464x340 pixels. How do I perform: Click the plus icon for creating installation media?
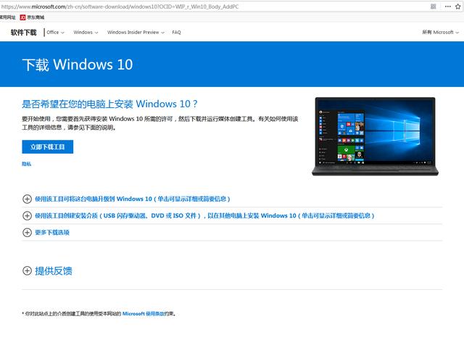[x=28, y=216]
